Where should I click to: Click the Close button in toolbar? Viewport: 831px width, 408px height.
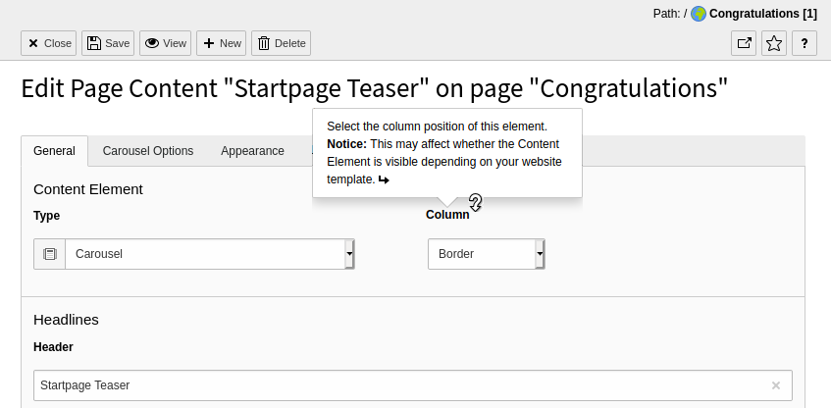[49, 43]
